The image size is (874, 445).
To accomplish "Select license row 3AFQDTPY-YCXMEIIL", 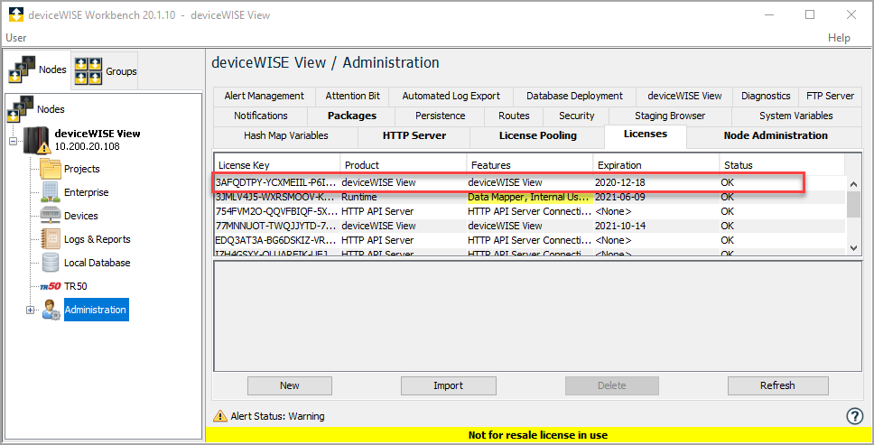I will point(529,182).
